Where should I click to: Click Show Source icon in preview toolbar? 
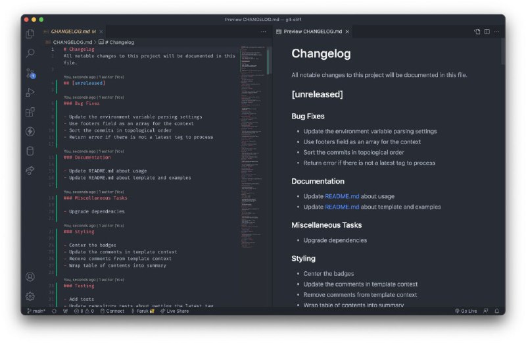point(477,32)
